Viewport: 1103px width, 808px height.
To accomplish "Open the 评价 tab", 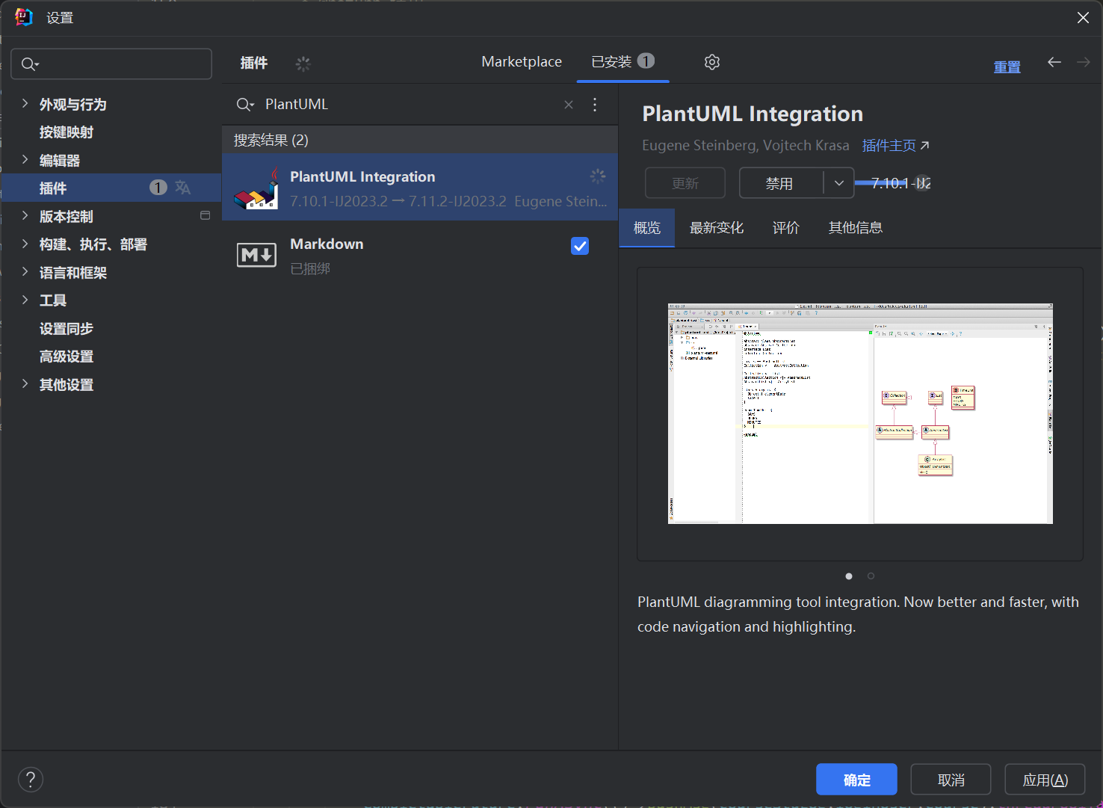I will tap(786, 228).
